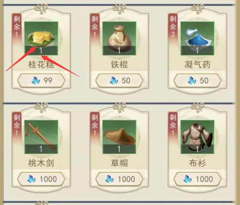Select the 凝气药 blue powder icon
This screenshot has height=205, width=240.
pyautogui.click(x=197, y=38)
